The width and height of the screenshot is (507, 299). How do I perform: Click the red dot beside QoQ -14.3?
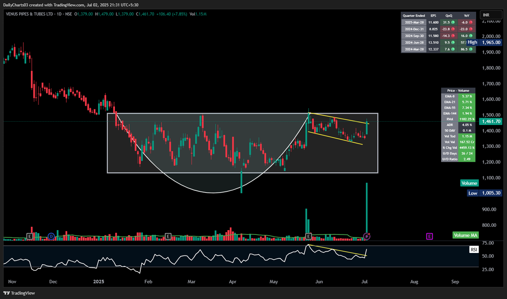(452, 36)
